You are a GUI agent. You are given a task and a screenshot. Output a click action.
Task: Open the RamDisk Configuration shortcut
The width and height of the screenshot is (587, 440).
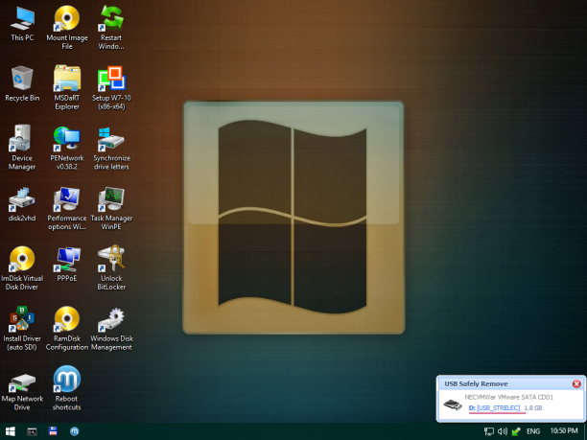point(67,328)
